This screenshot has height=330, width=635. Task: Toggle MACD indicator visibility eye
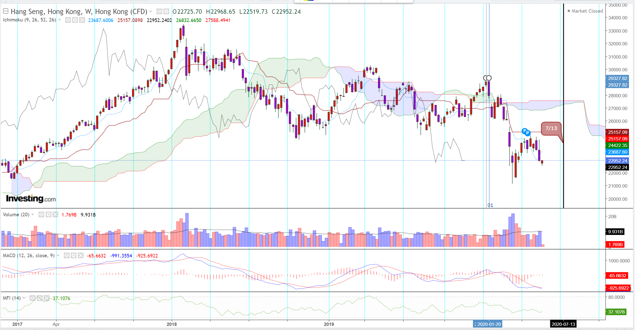[67, 256]
